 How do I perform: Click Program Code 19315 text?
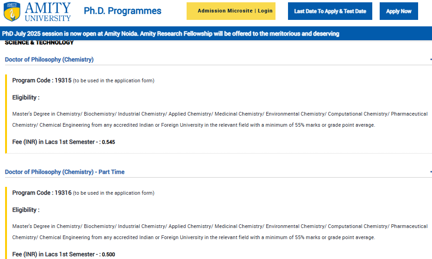click(42, 80)
